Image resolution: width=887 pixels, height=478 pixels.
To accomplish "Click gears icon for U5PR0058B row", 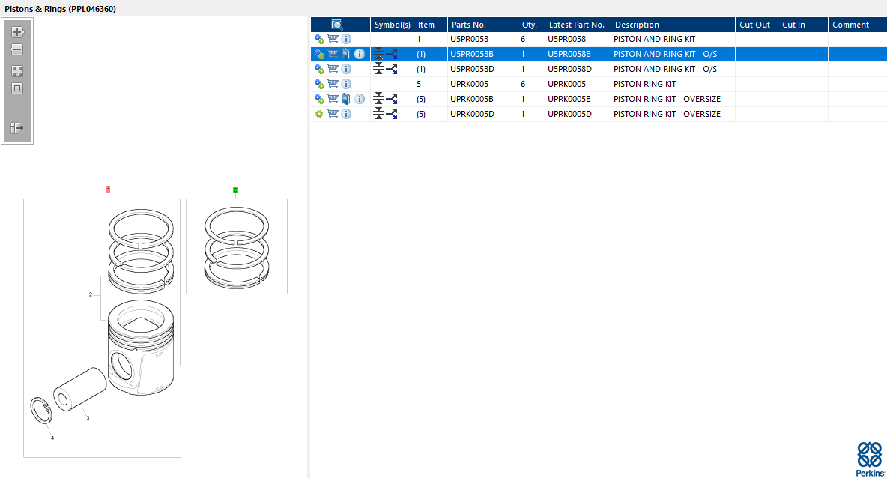I will point(319,54).
